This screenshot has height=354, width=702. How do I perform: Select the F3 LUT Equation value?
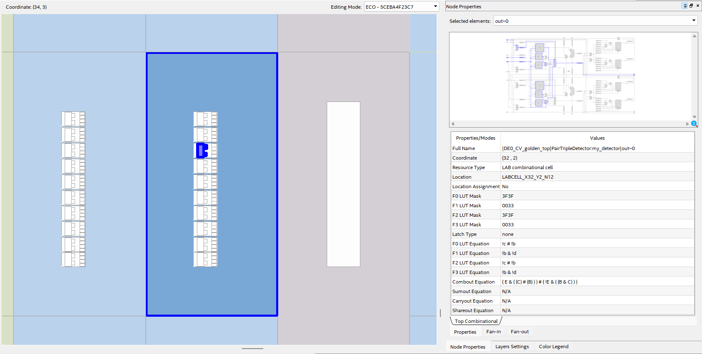(x=597, y=272)
